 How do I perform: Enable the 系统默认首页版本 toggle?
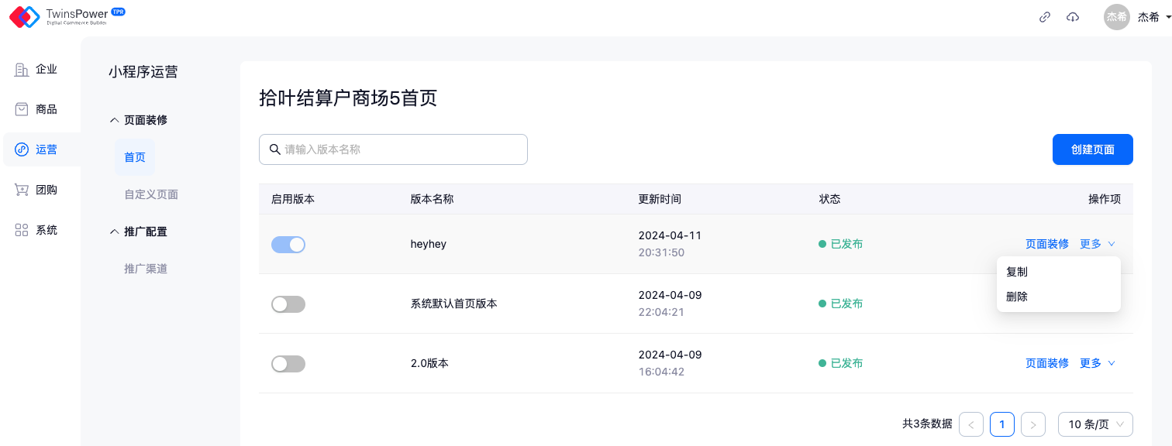(288, 304)
